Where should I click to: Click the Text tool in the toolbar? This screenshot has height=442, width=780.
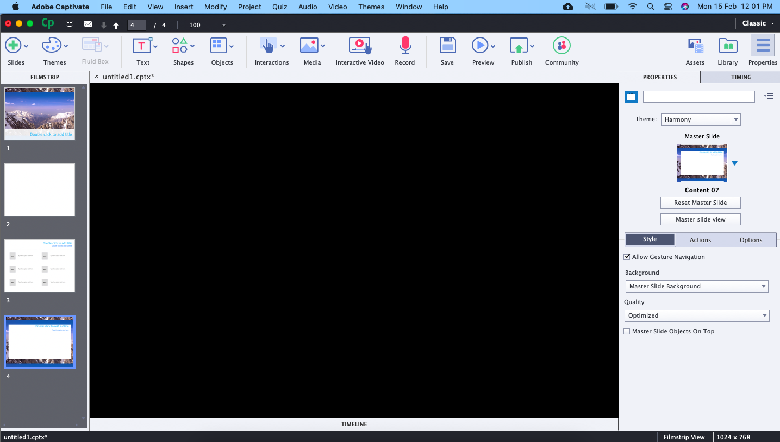tap(142, 51)
